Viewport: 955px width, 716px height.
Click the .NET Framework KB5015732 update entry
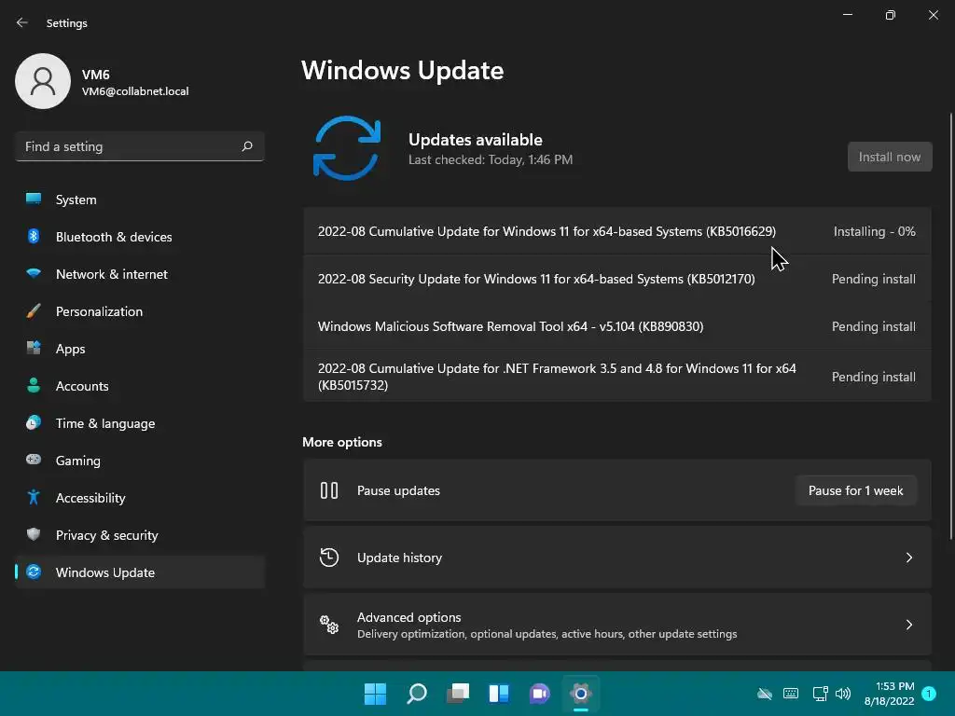(x=617, y=377)
